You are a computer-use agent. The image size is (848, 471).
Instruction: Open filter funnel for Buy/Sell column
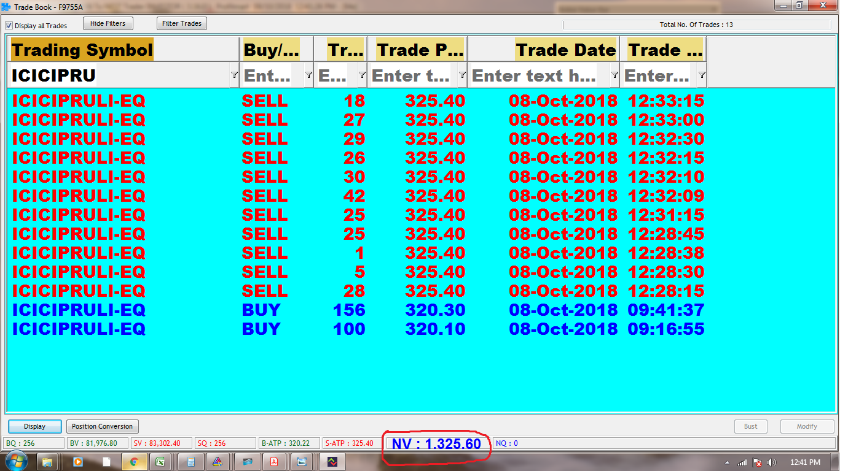308,75
